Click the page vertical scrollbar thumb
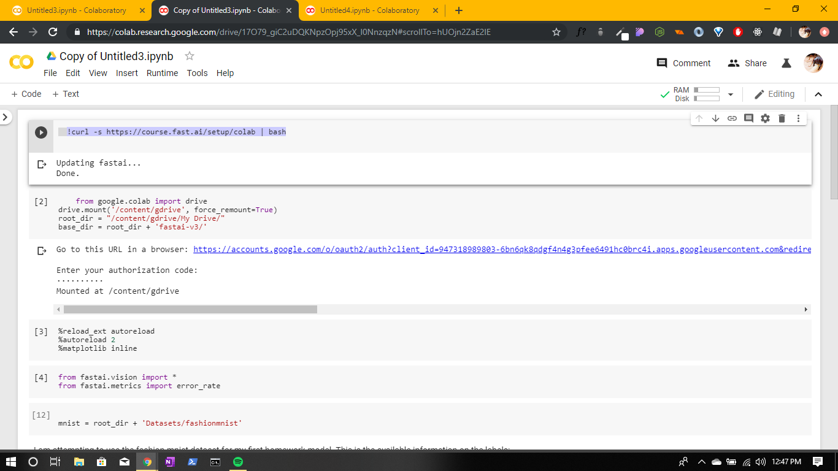The width and height of the screenshot is (838, 471). point(834,152)
